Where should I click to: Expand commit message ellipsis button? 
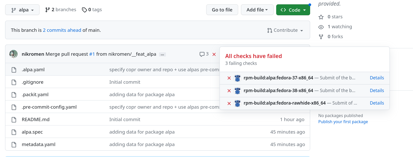tap(162, 54)
